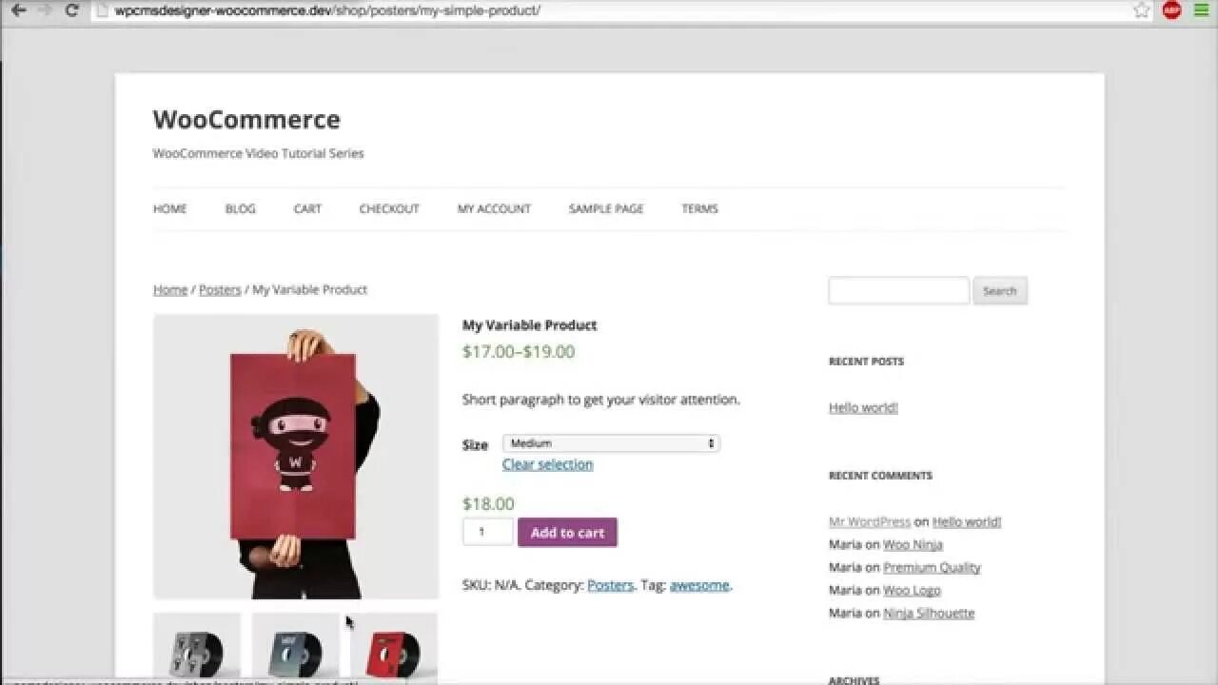Click the Clear selection link
The height and width of the screenshot is (685, 1218).
pos(547,464)
